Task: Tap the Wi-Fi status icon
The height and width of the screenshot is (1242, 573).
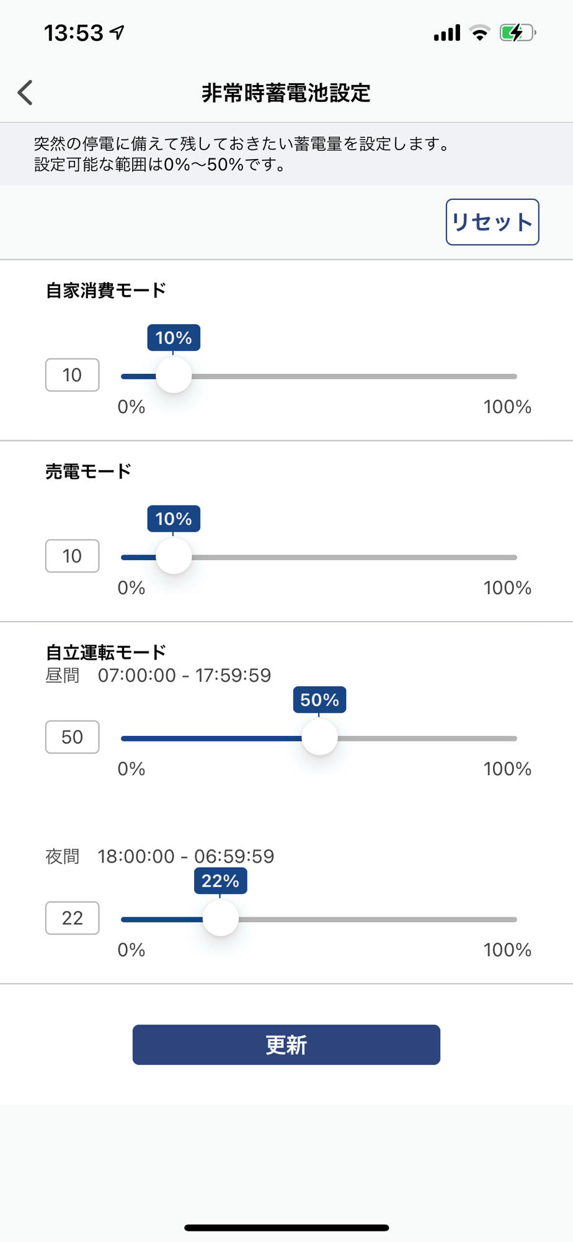Action: [479, 32]
